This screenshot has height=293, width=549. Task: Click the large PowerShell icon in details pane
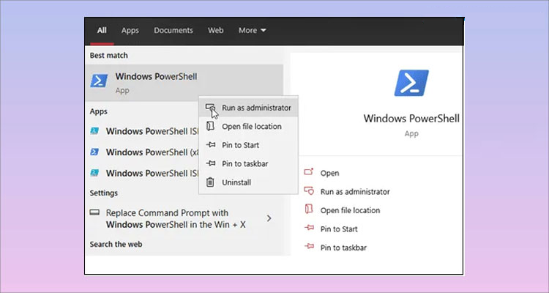point(411,83)
